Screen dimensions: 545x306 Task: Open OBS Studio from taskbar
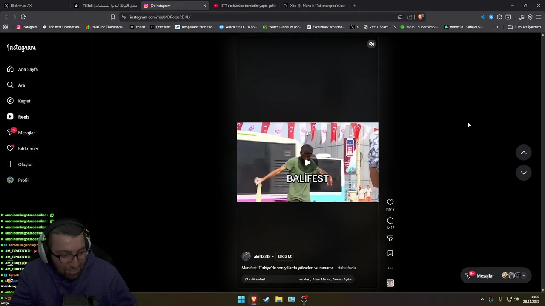(x=304, y=299)
